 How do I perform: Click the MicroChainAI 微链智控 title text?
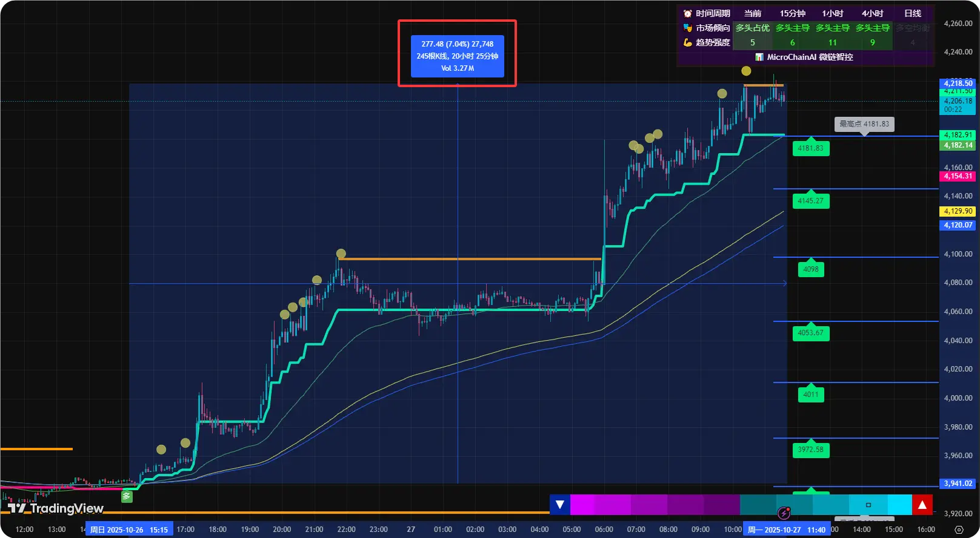(810, 57)
